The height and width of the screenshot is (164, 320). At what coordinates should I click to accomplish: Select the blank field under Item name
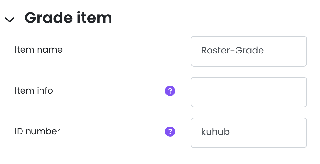248,92
